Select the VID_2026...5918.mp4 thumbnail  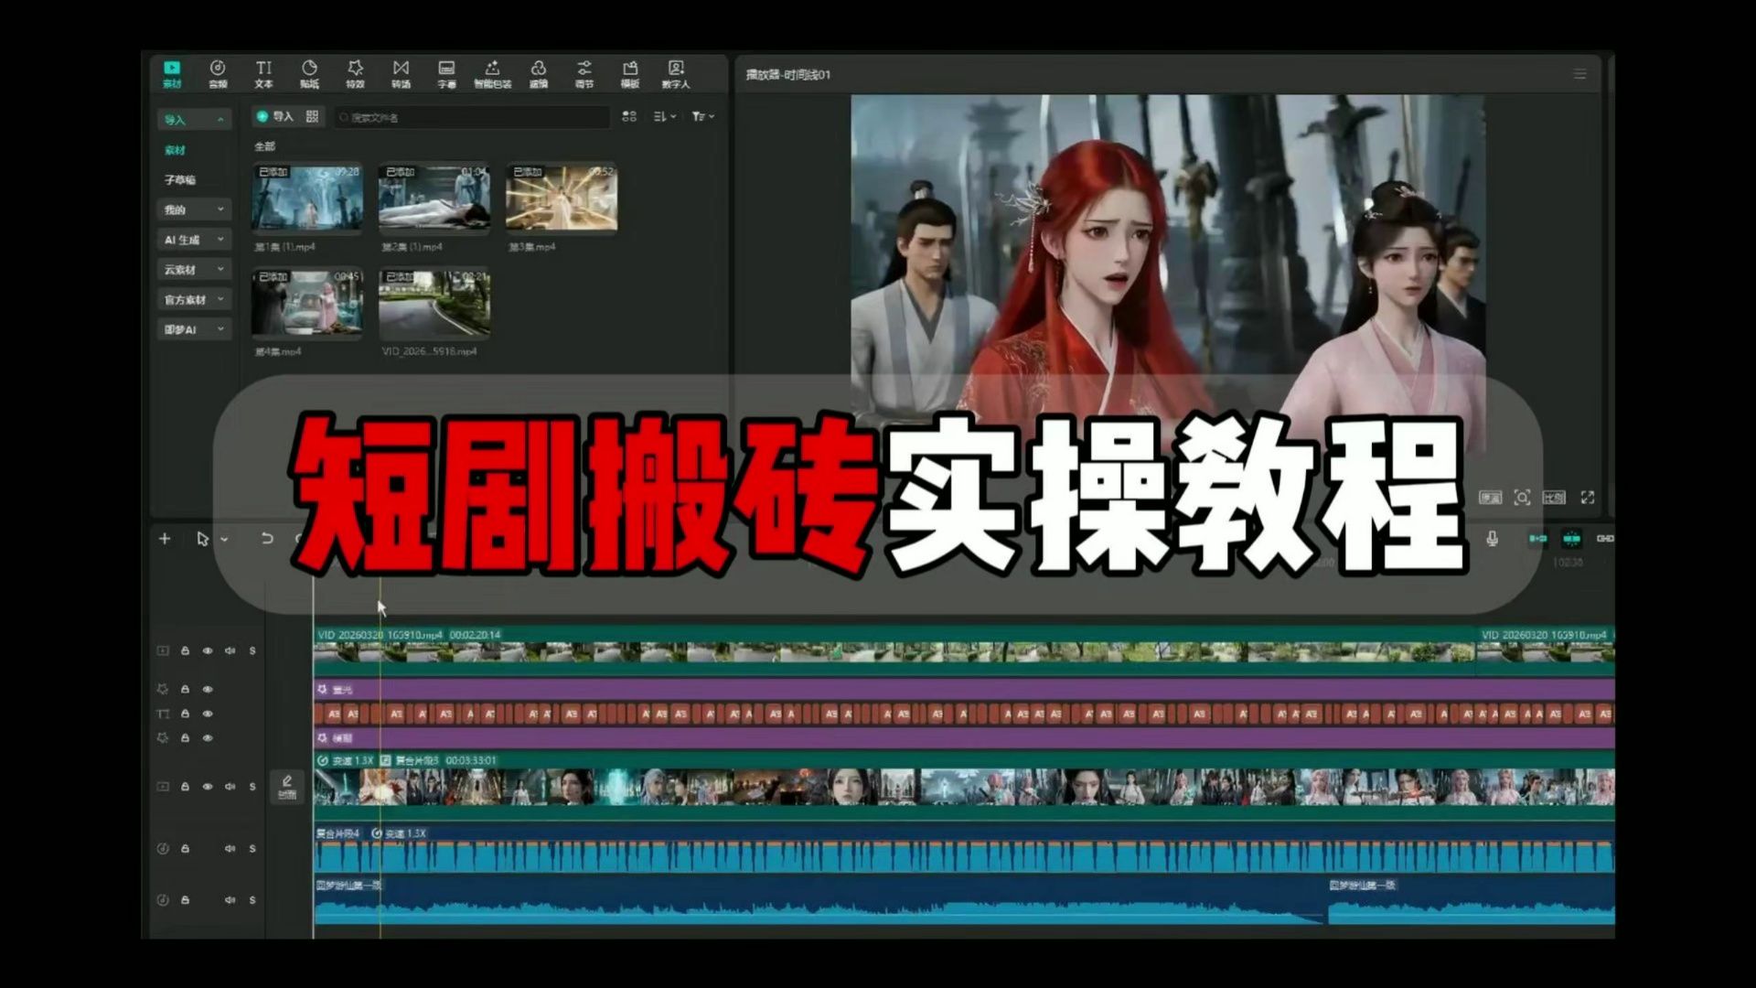434,302
